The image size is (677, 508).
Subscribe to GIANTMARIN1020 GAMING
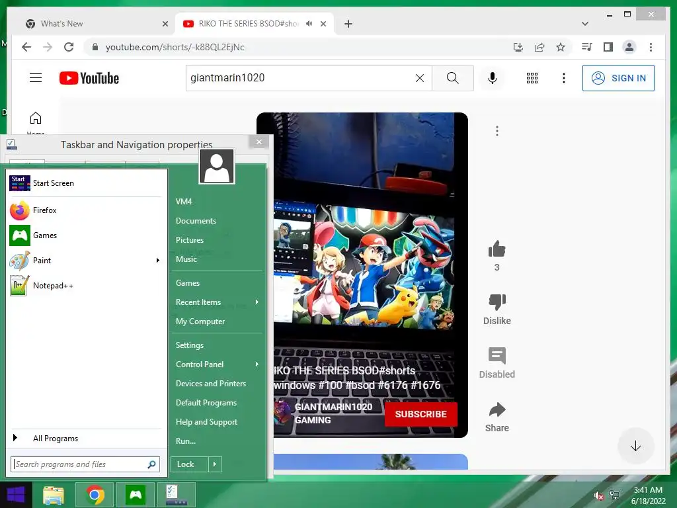click(x=421, y=414)
